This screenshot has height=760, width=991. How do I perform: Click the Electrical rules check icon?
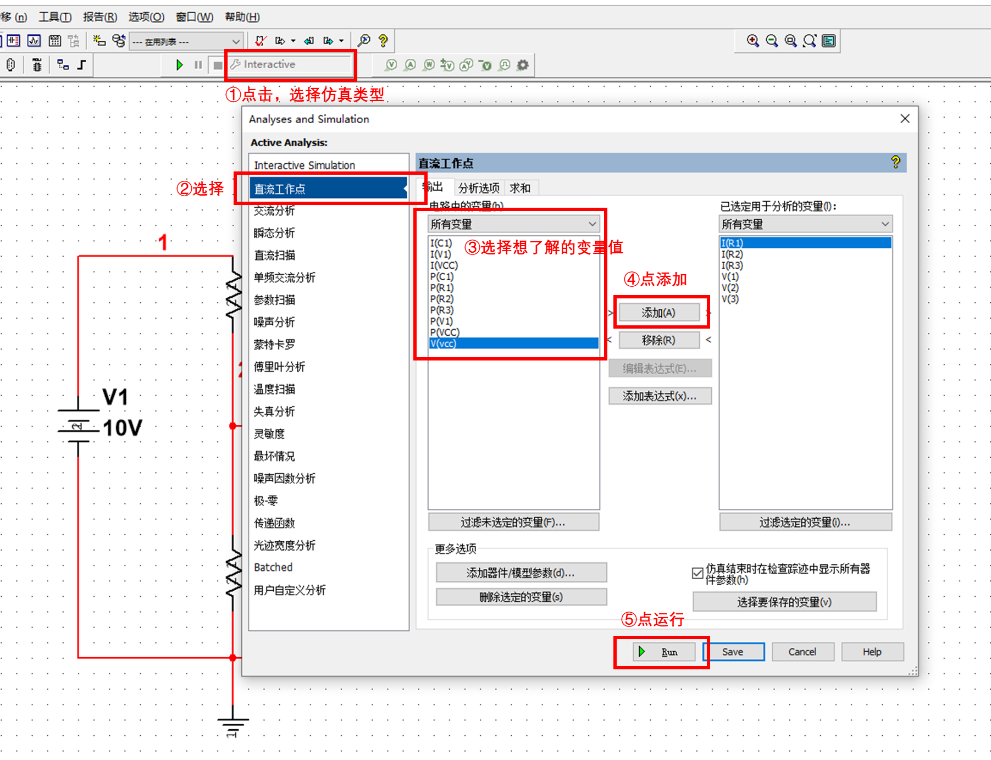pos(261,41)
